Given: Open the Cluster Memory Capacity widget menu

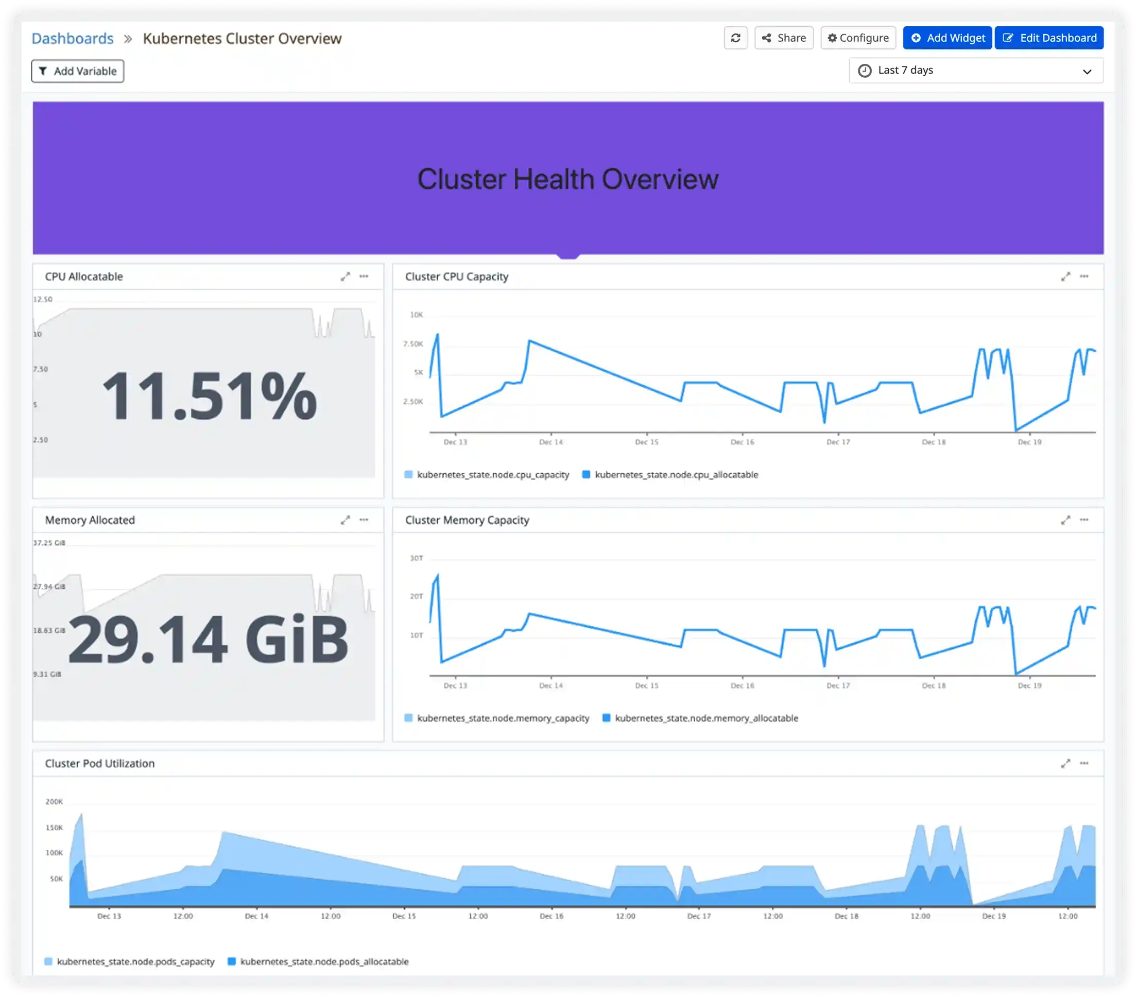Looking at the screenshot, I should click(1084, 520).
